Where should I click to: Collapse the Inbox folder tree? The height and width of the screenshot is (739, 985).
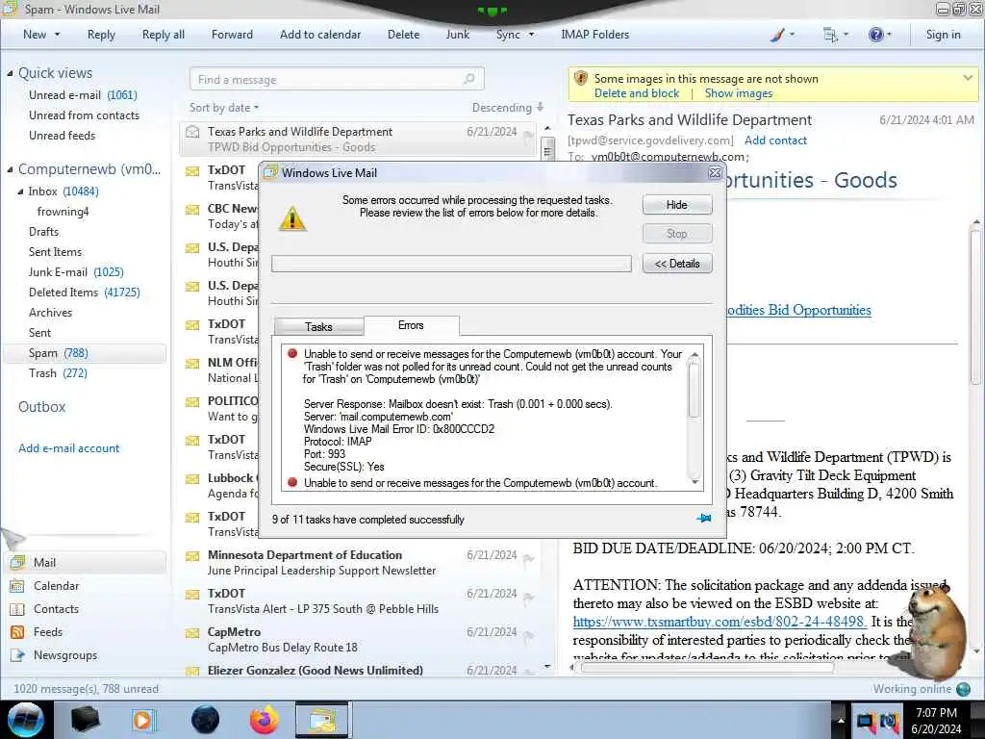tap(20, 191)
